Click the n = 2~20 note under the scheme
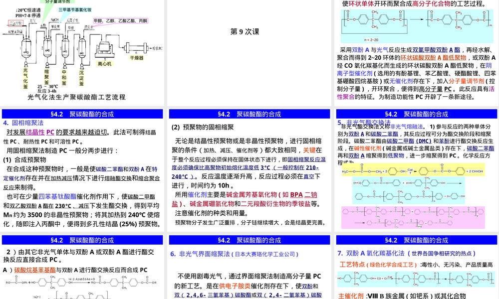This screenshot has width=499, height=299. [371, 40]
